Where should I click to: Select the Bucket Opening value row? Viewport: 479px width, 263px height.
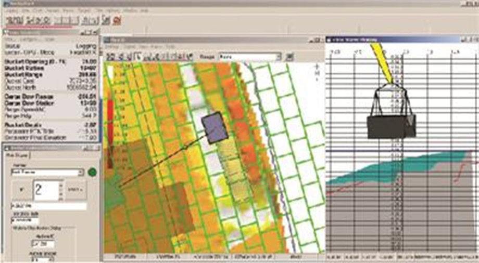[x=51, y=62]
